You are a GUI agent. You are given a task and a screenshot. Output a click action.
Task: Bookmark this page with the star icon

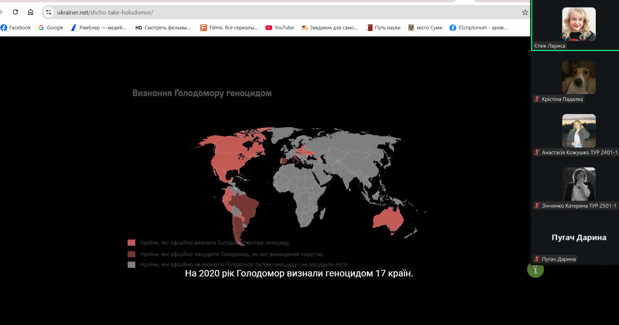tap(525, 12)
